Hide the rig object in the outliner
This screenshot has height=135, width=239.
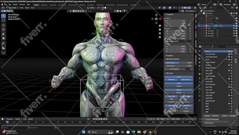tap(234, 26)
